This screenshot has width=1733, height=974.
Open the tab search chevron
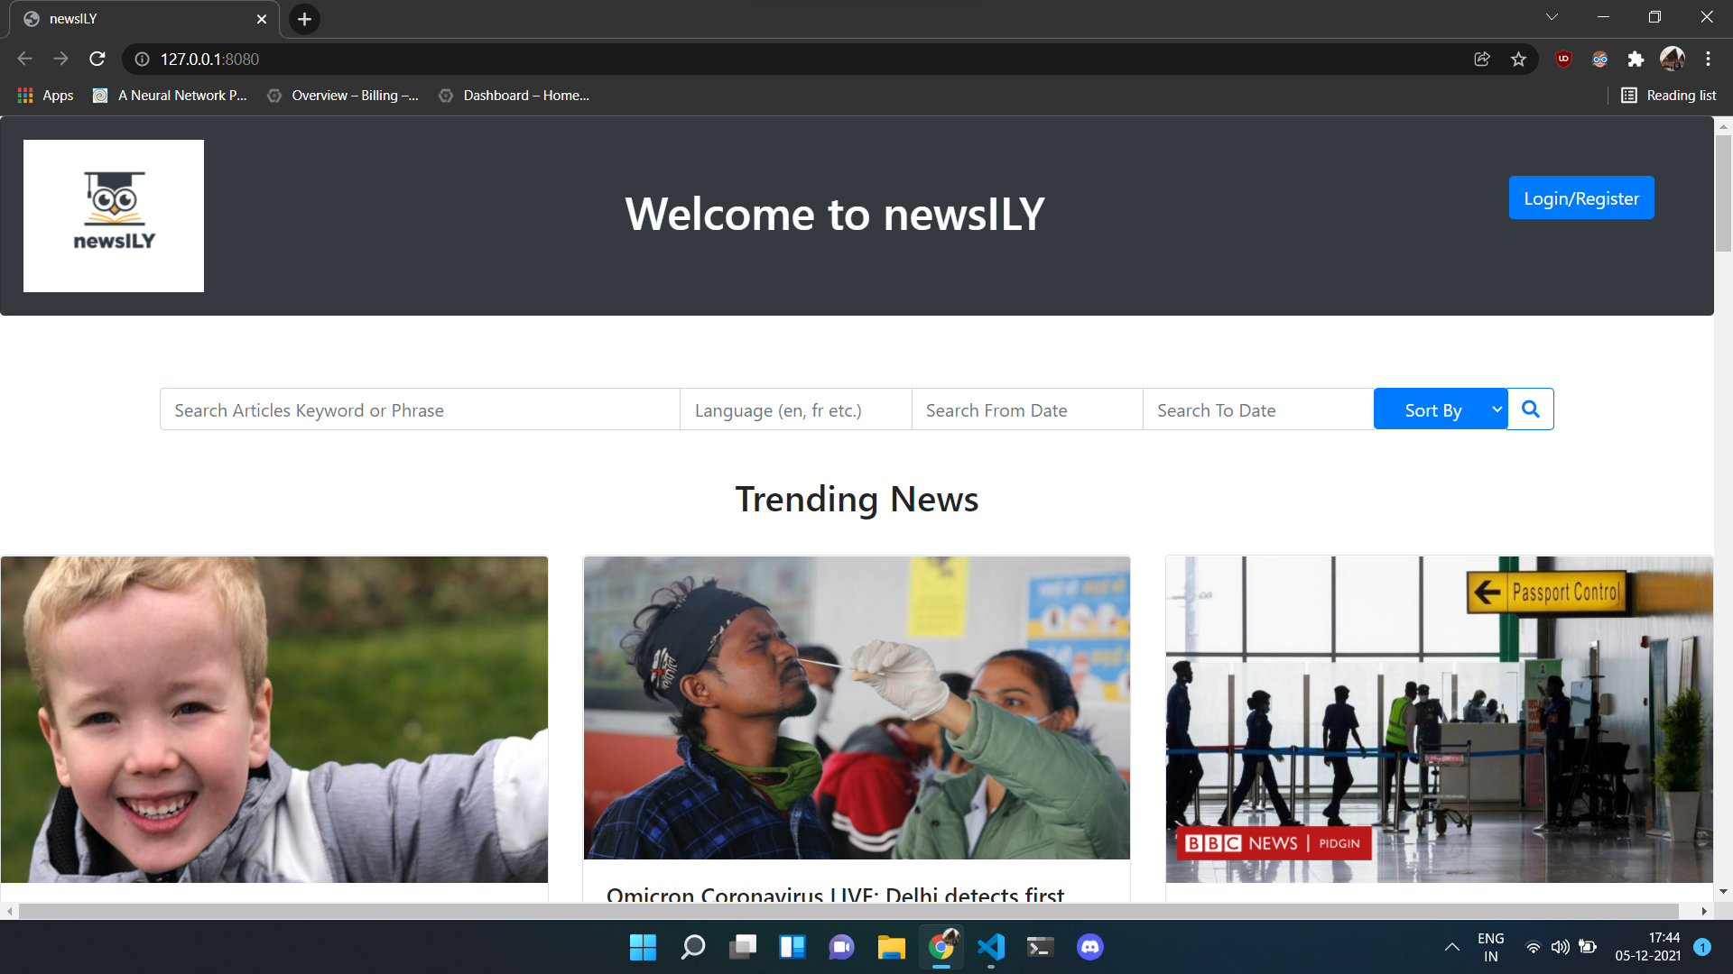(1552, 17)
